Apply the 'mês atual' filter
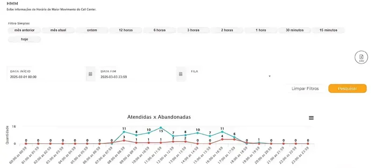374x168 pixels. (x=58, y=30)
